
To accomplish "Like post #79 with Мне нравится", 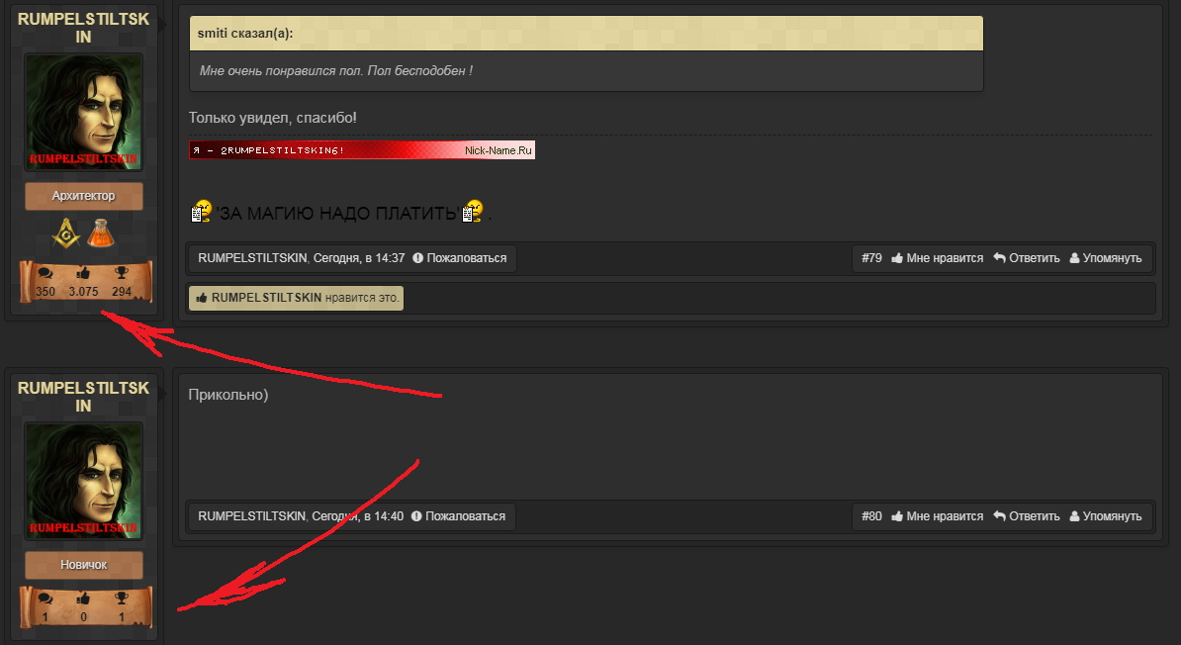I will tap(937, 257).
